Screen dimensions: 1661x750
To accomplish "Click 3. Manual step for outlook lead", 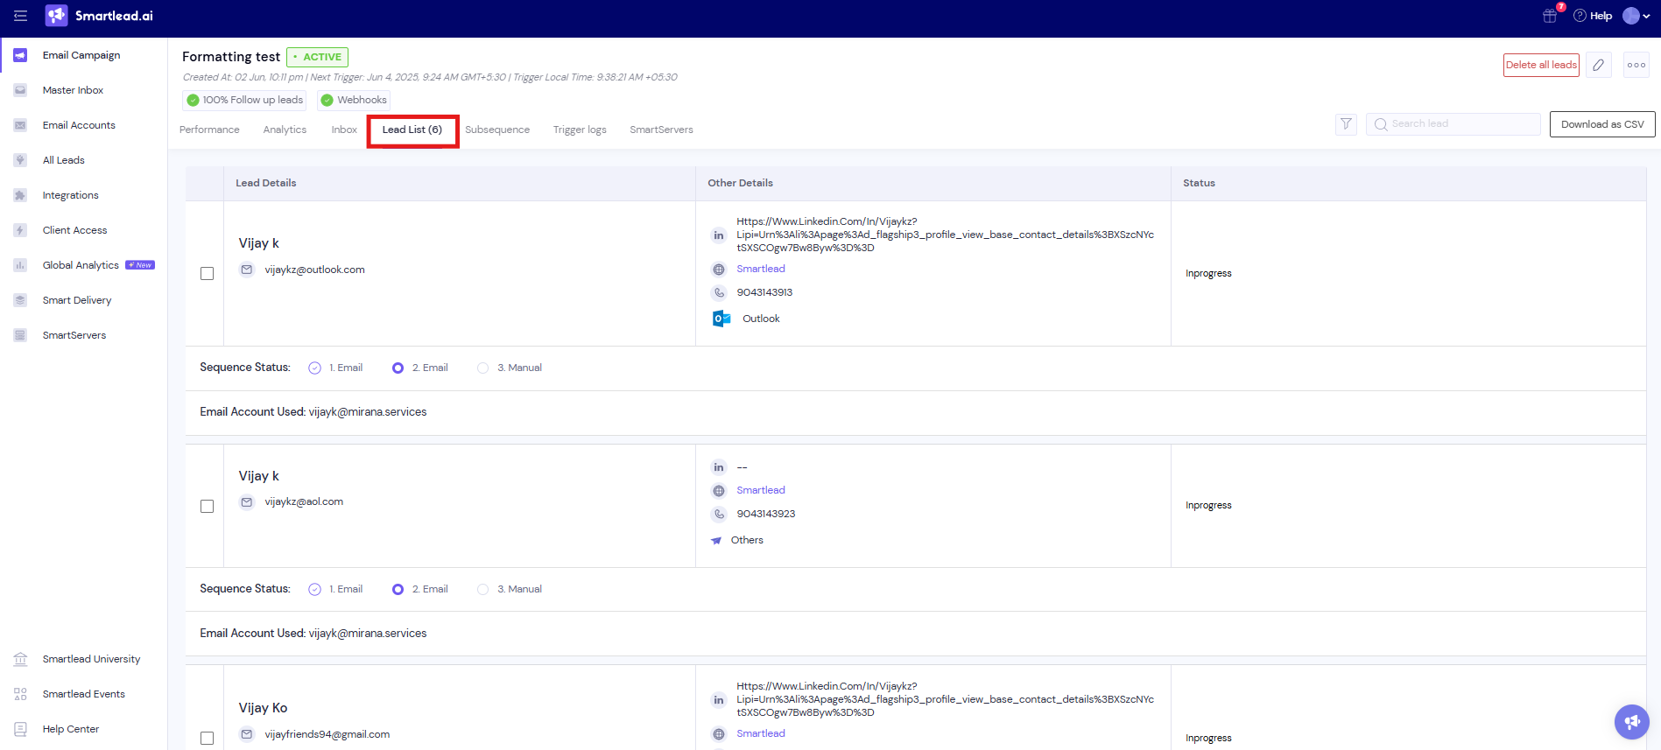I will click(x=510, y=368).
